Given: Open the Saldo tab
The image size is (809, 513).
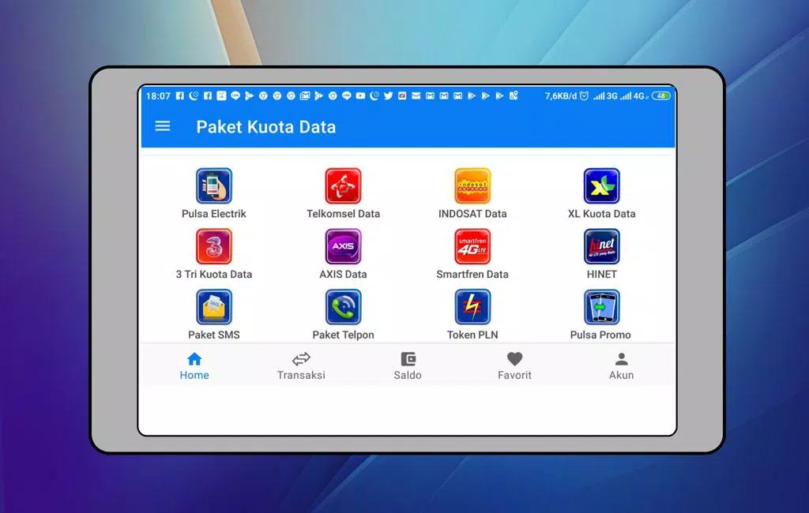Looking at the screenshot, I should (408, 366).
